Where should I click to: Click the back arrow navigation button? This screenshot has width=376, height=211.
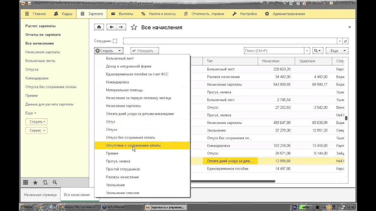[x=111, y=27]
